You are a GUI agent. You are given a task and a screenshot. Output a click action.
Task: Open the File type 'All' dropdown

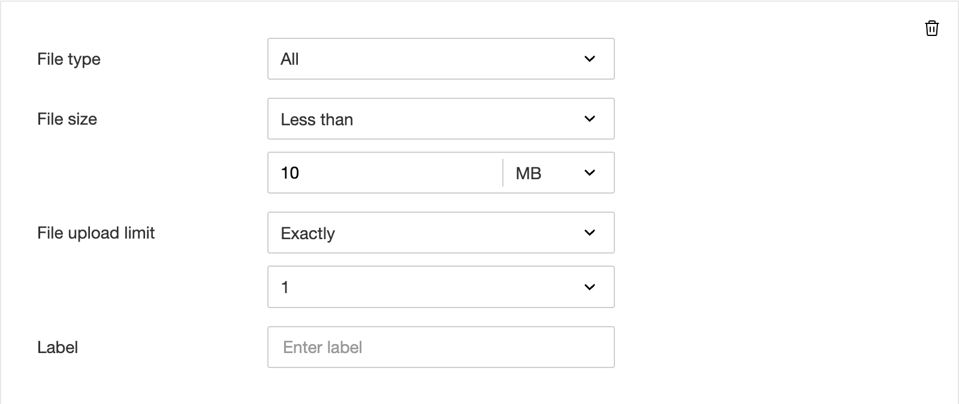[x=441, y=59]
